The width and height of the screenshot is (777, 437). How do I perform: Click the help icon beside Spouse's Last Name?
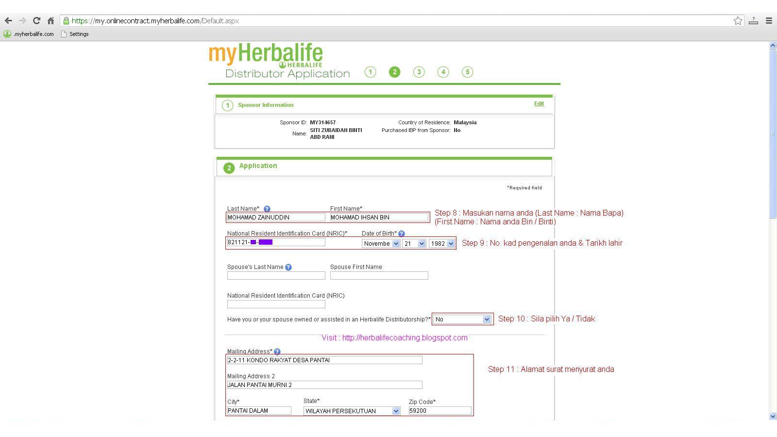tap(288, 267)
